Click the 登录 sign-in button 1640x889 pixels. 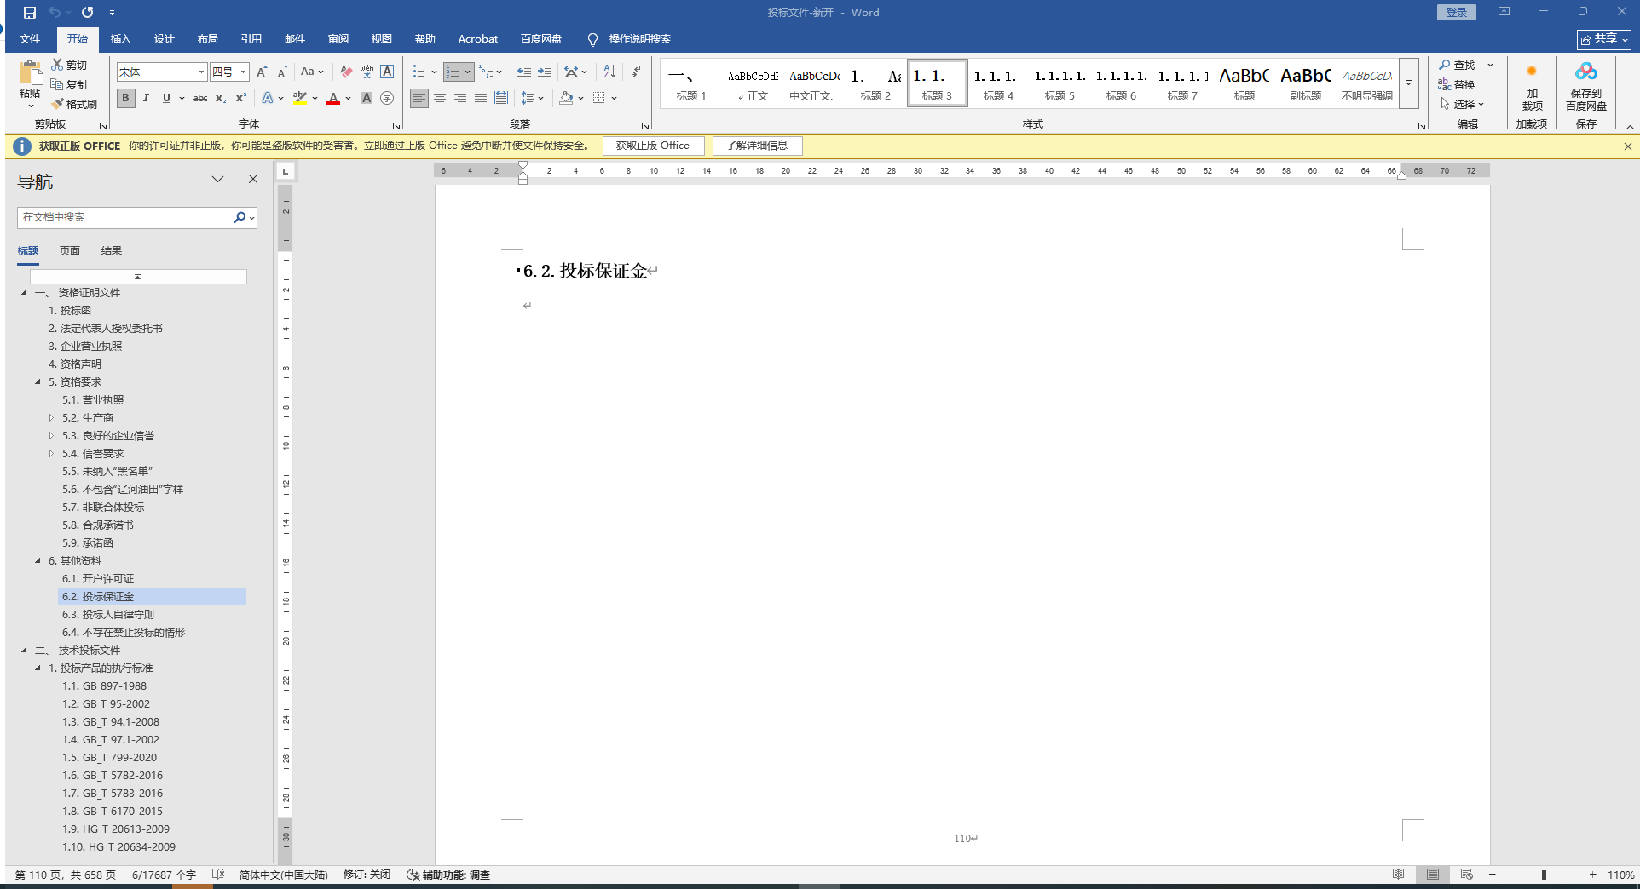click(x=1456, y=12)
